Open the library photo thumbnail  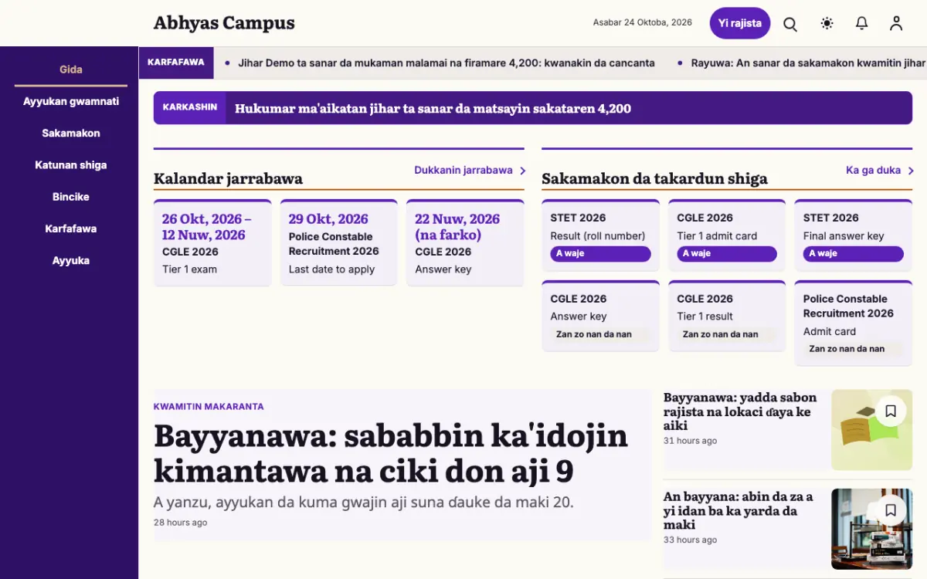click(x=871, y=529)
